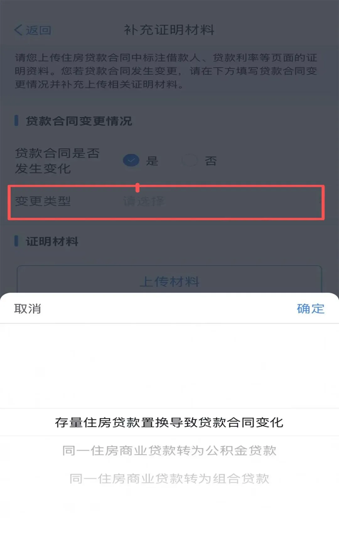Tap the 贷款合同是否发生变化 label

(x=57, y=161)
